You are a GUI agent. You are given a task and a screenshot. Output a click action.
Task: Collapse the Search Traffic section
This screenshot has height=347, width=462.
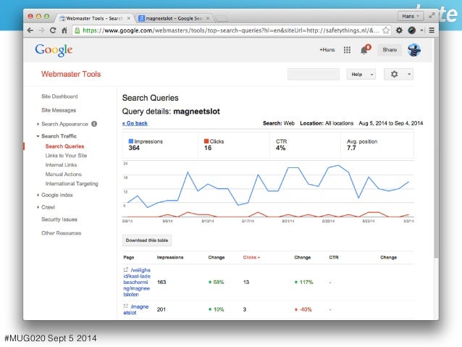(38, 136)
